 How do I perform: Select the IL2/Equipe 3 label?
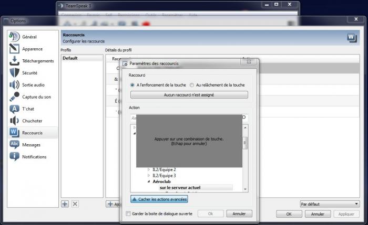tap(164, 175)
